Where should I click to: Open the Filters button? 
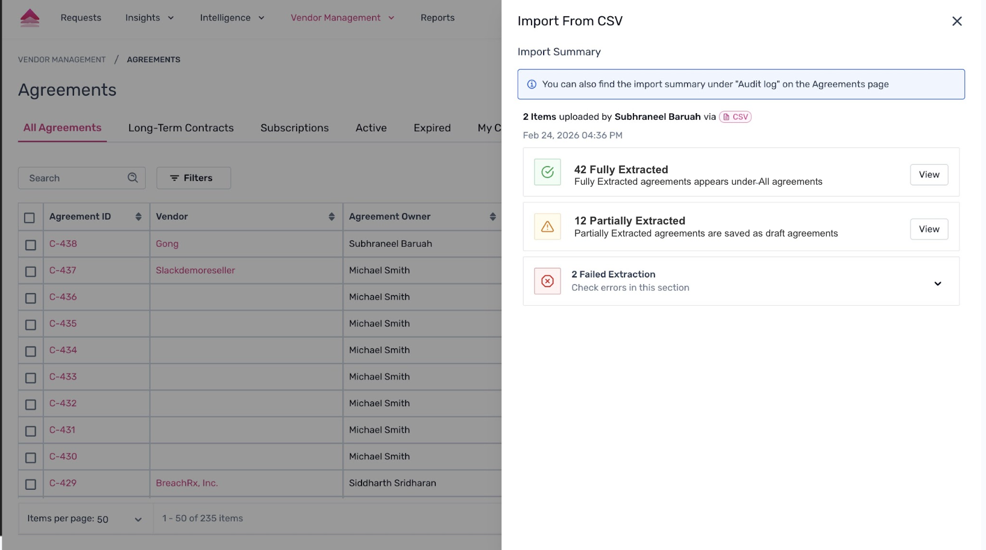tap(193, 178)
